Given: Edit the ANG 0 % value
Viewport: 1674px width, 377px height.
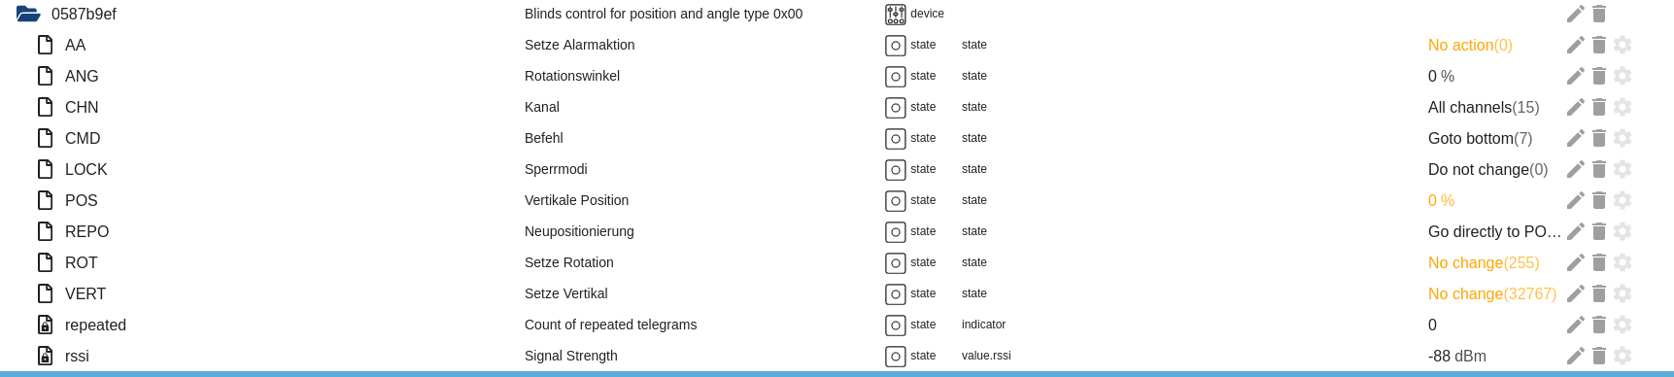Looking at the screenshot, I should tap(1441, 76).
